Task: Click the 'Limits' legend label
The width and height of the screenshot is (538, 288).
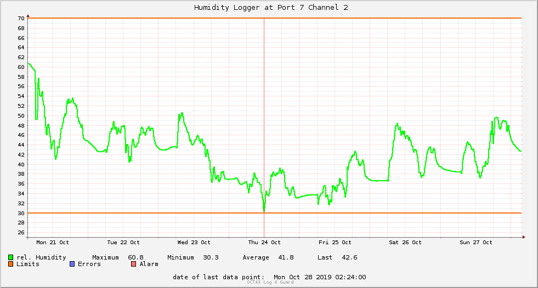Action: [28, 264]
